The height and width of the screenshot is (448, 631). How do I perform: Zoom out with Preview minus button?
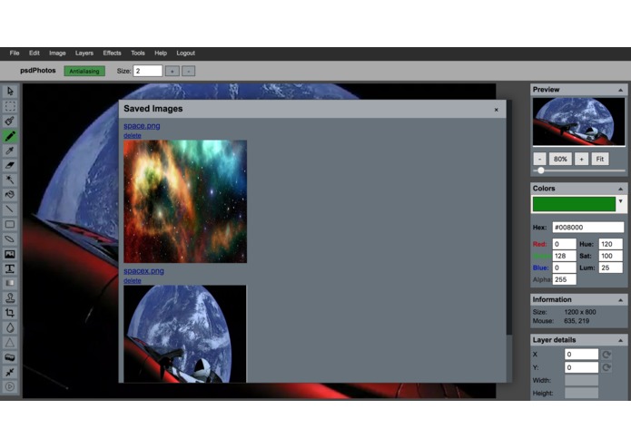539,159
